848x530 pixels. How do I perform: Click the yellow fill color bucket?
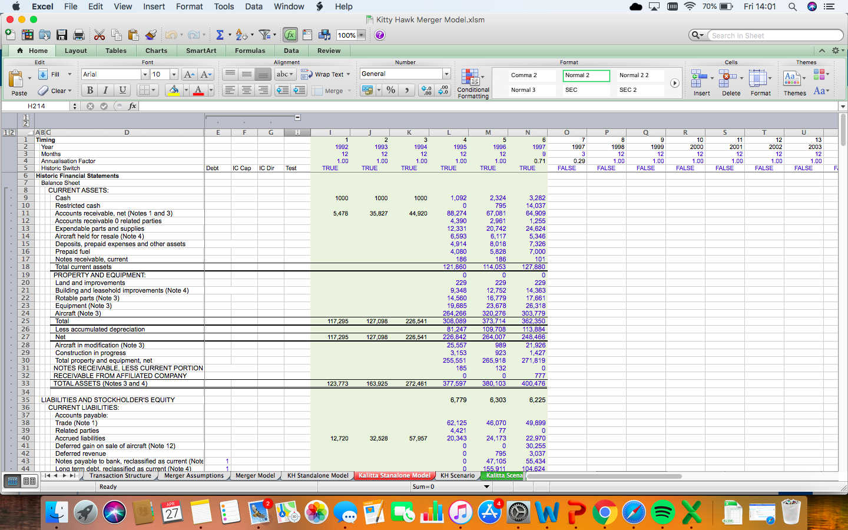tap(173, 90)
